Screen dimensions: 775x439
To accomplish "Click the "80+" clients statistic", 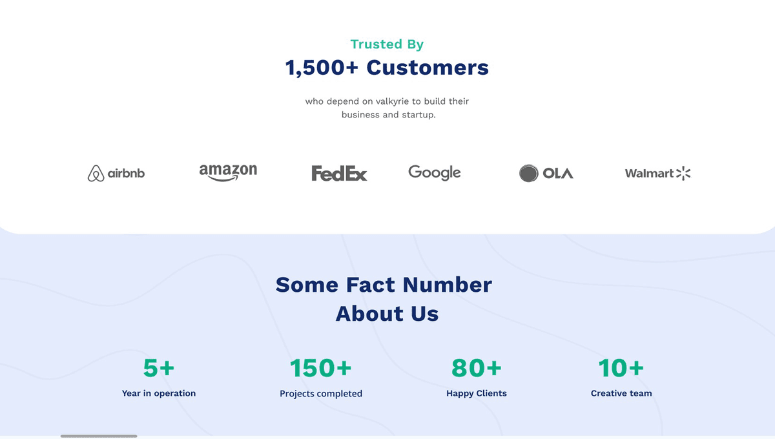I will [477, 368].
